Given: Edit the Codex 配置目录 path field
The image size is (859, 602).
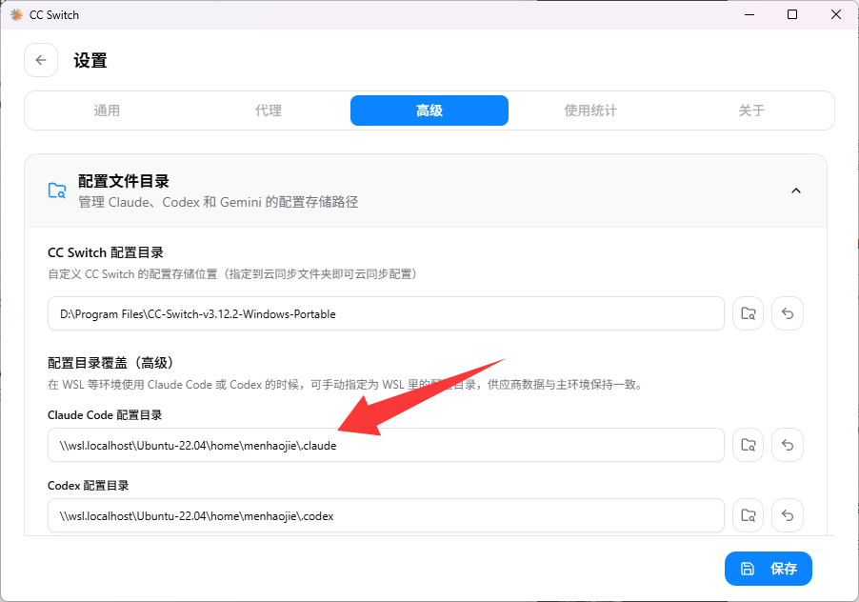Looking at the screenshot, I should pyautogui.click(x=387, y=515).
